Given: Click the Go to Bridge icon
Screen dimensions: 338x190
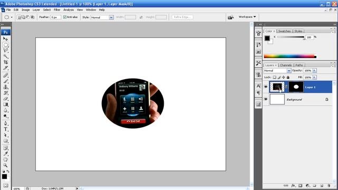Looking at the screenshot, I should coord(231,17).
